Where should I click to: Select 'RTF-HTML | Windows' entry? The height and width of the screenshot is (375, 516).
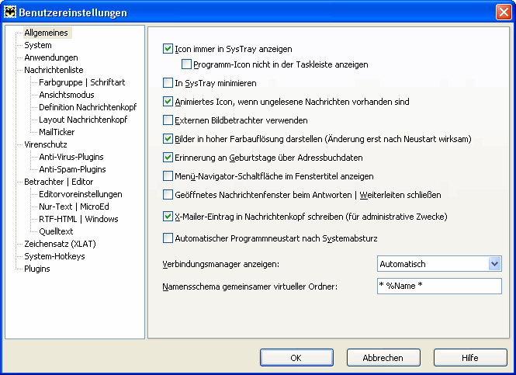pos(78,219)
